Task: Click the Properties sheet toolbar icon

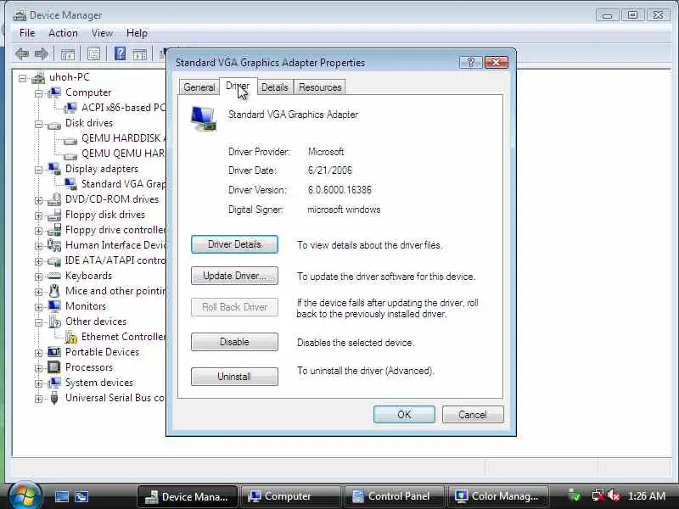Action: (x=94, y=53)
